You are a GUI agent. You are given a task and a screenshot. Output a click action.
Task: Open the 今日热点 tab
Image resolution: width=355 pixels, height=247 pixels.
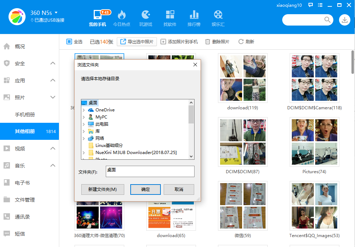tap(121, 18)
